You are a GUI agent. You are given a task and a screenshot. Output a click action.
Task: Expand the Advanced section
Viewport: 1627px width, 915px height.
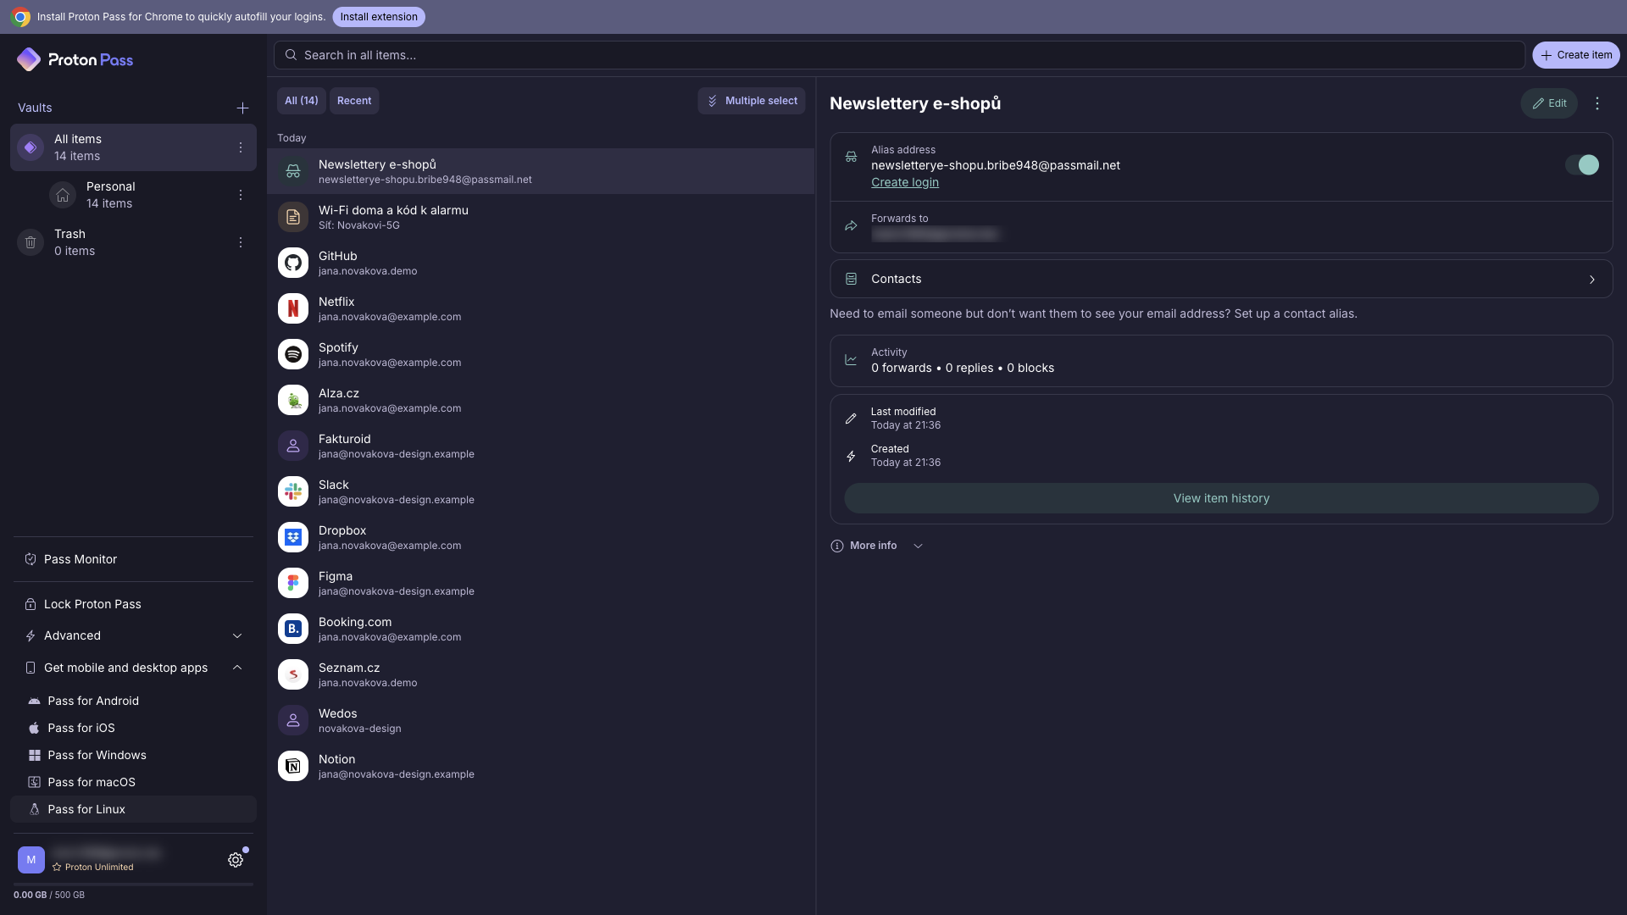pyautogui.click(x=134, y=635)
